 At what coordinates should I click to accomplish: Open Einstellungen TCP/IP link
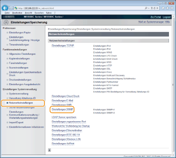63,46
